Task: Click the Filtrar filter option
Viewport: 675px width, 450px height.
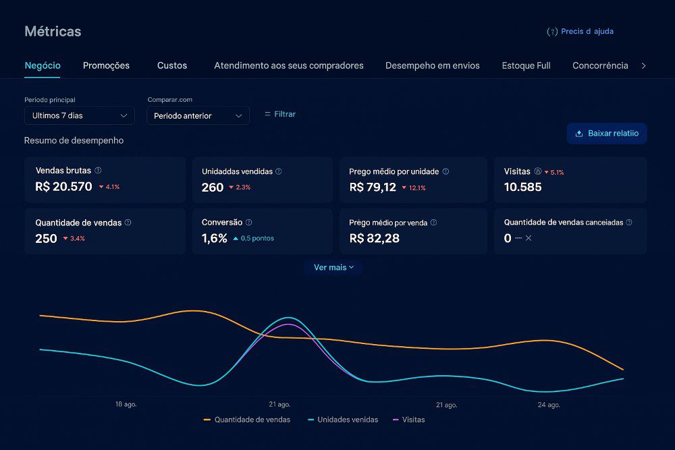Action: click(x=279, y=115)
